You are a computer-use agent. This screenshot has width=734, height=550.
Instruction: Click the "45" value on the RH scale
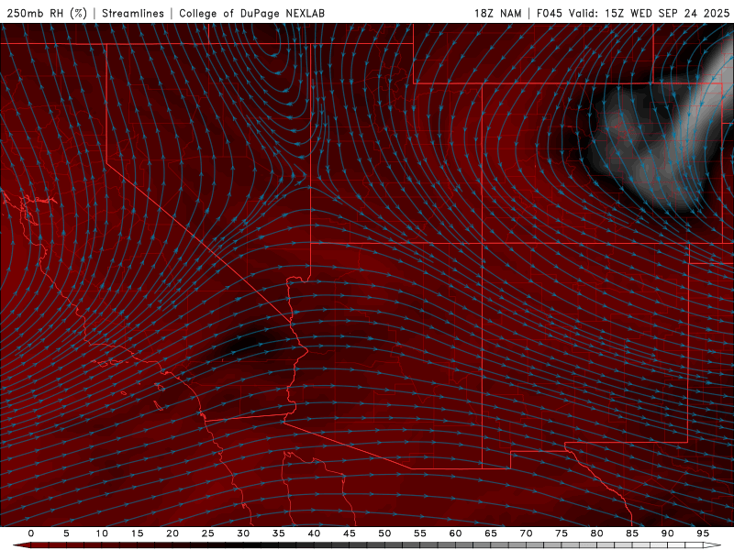click(x=350, y=533)
